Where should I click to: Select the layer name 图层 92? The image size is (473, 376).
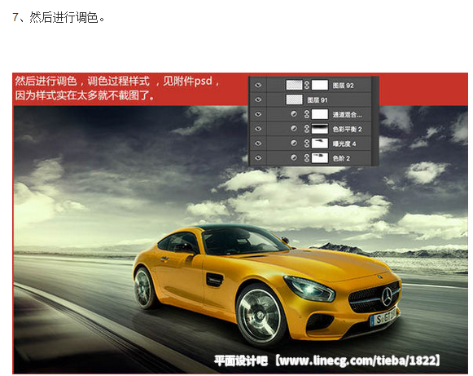pyautogui.click(x=343, y=86)
